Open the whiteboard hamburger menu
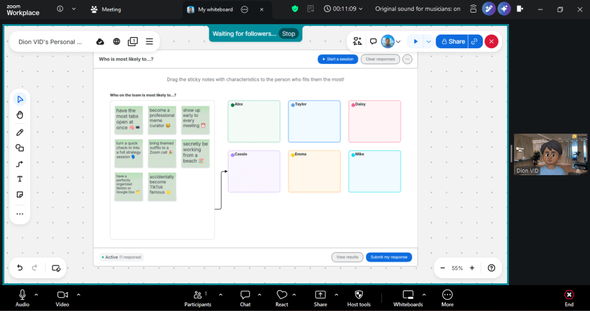 149,41
